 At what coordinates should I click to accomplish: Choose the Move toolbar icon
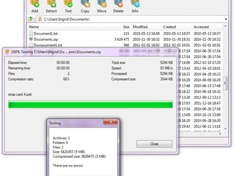point(102,6)
